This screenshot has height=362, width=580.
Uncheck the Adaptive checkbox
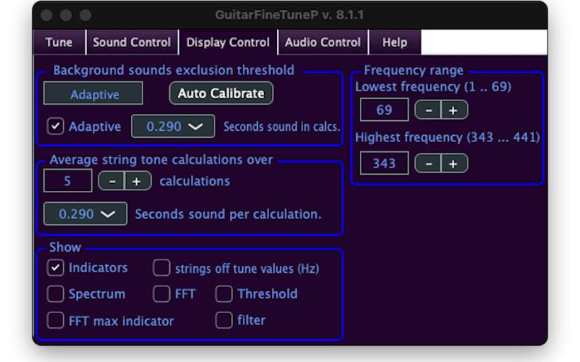tap(55, 126)
